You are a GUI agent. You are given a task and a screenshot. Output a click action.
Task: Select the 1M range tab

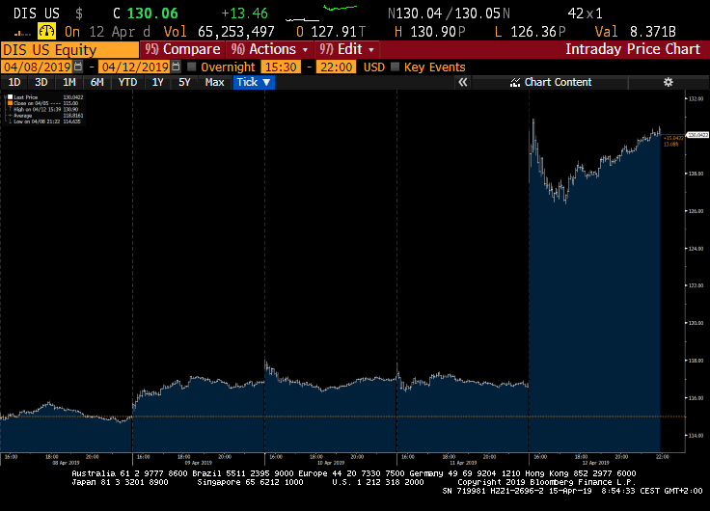pos(68,82)
